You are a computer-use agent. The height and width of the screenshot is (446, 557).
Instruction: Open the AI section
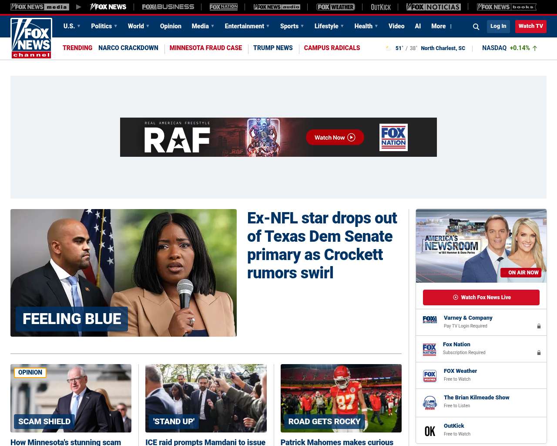418,26
